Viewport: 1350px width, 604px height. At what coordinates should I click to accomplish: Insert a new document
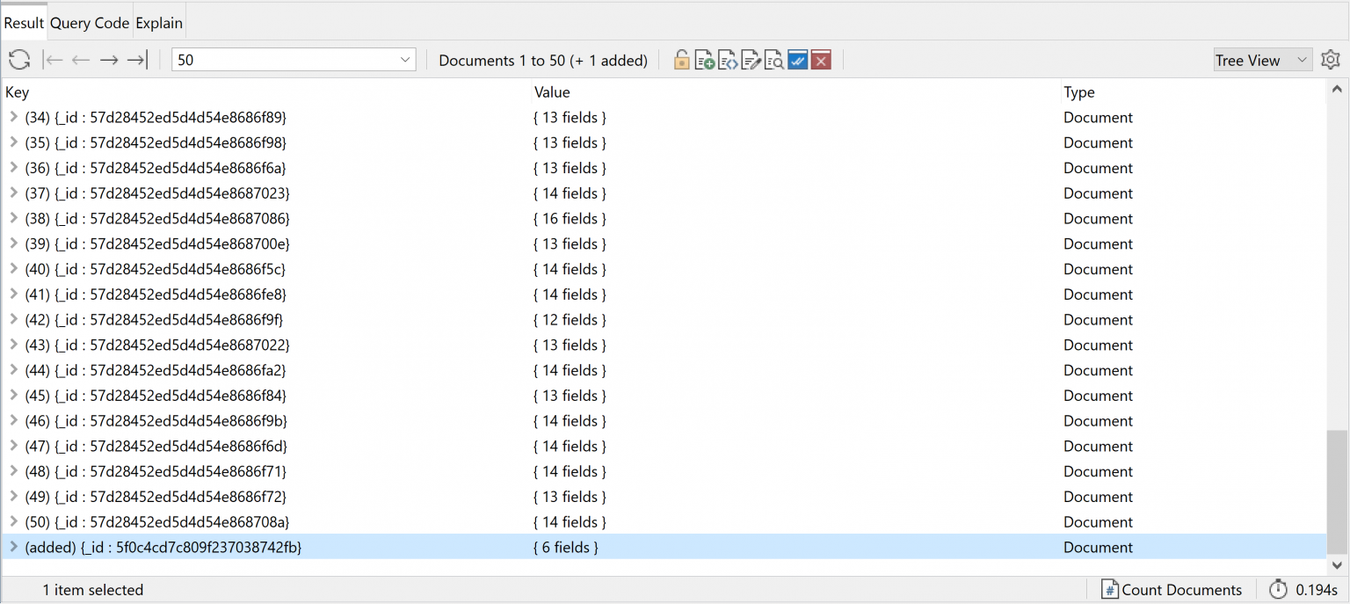704,60
